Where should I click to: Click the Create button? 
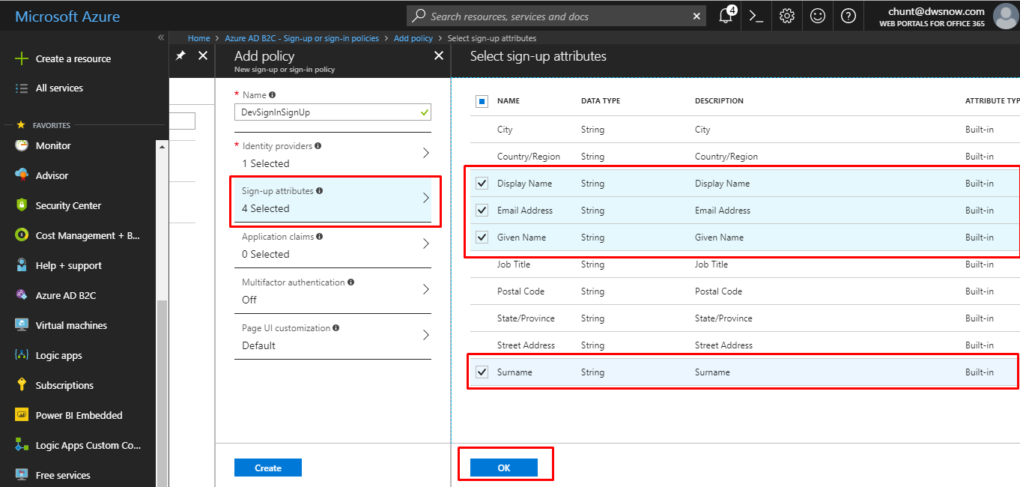(268, 468)
